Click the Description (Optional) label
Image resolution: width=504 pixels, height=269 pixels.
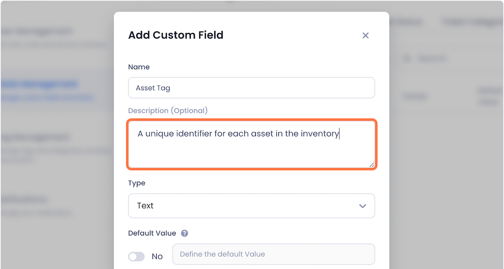coord(168,110)
